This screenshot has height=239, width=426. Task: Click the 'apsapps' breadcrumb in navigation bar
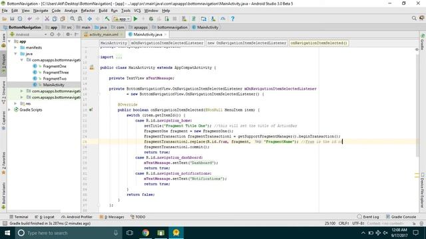pyautogui.click(x=140, y=27)
